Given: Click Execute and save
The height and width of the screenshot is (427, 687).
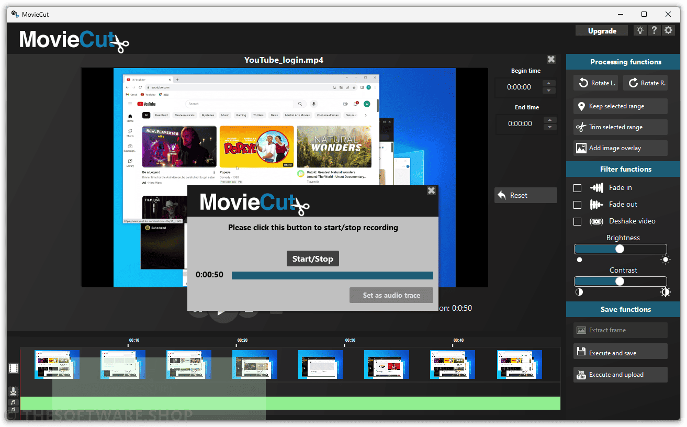Looking at the screenshot, I should click(x=621, y=352).
